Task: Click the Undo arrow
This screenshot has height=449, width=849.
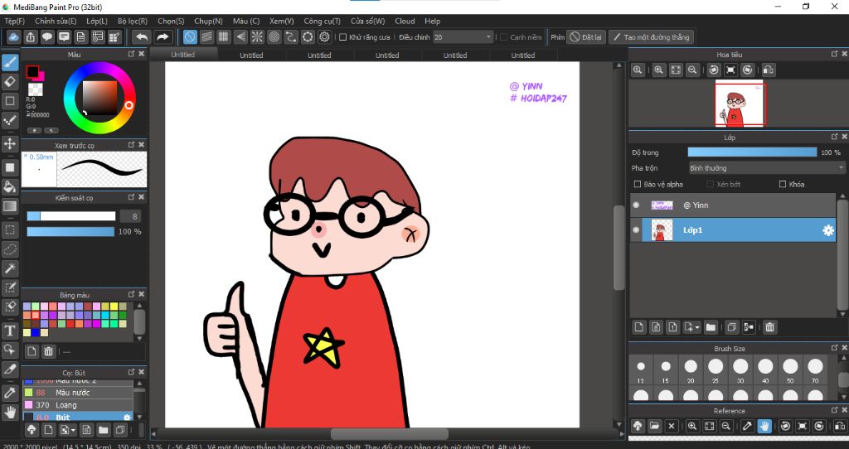Action: 142,37
